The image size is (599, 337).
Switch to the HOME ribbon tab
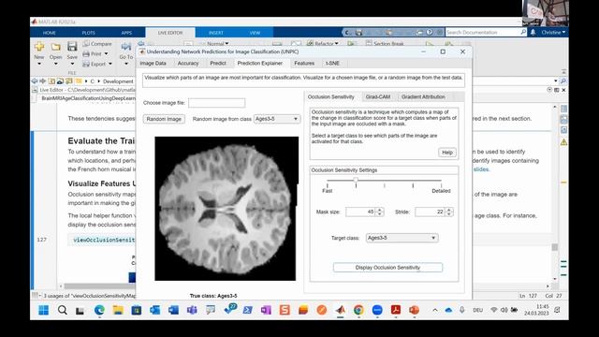point(49,33)
